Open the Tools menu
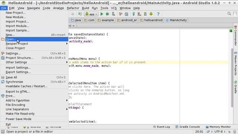238x134 pixels. click(104, 8)
